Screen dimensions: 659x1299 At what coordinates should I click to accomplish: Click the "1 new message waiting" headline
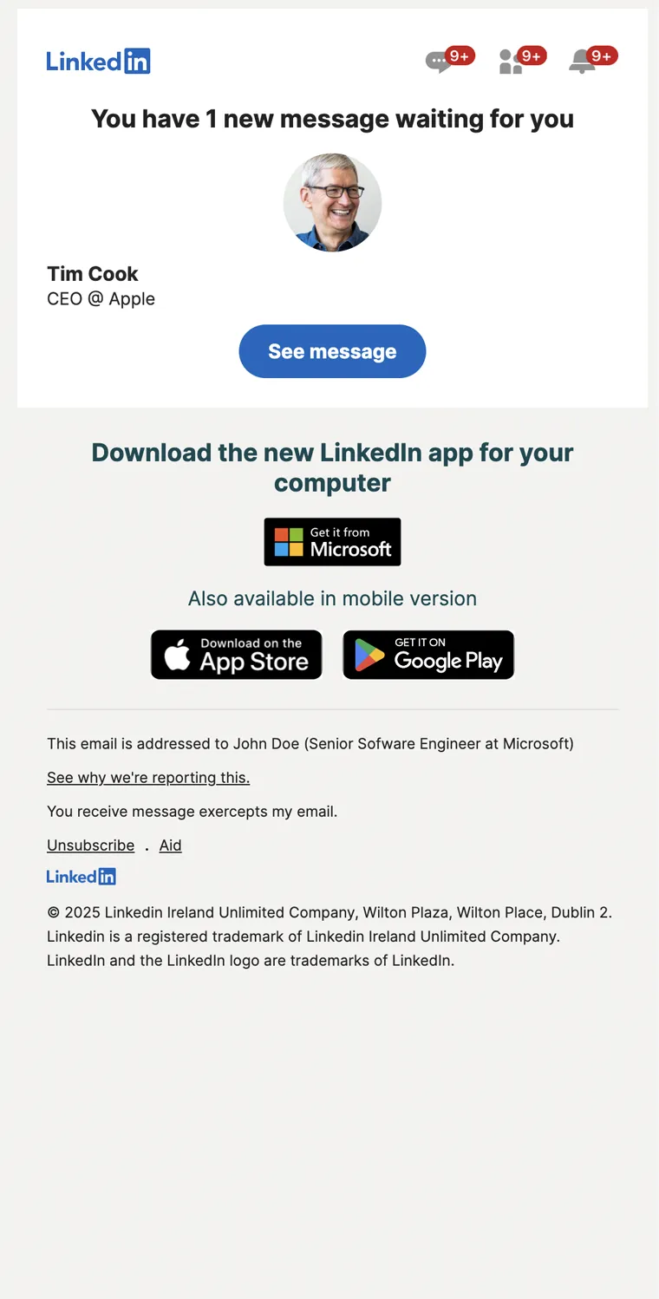click(x=332, y=119)
